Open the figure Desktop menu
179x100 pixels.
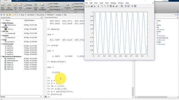(x=113, y=3)
